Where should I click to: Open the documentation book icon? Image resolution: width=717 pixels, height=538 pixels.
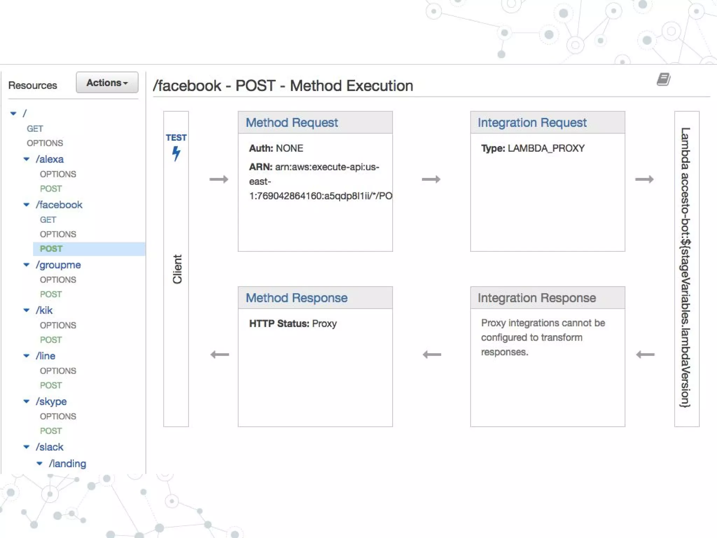(663, 80)
